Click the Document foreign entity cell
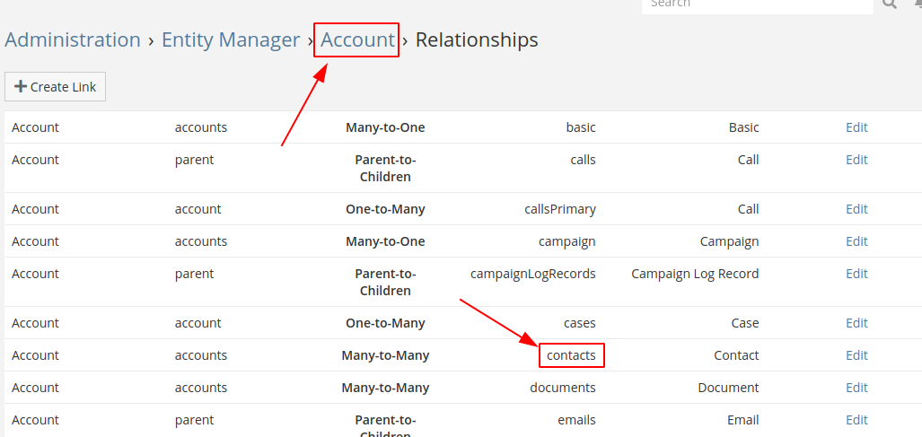 point(728,388)
